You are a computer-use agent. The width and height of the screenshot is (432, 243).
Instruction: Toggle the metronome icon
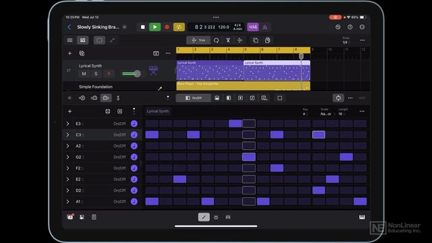265,27
